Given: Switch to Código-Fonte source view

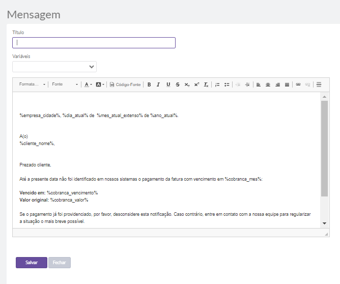Looking at the screenshot, I should (125, 84).
